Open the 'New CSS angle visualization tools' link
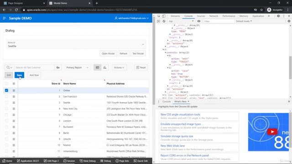 click(180, 114)
